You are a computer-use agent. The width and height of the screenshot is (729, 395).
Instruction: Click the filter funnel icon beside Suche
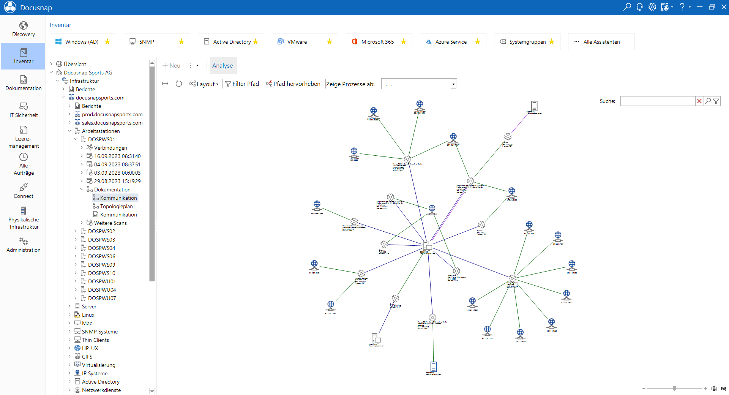click(x=716, y=101)
